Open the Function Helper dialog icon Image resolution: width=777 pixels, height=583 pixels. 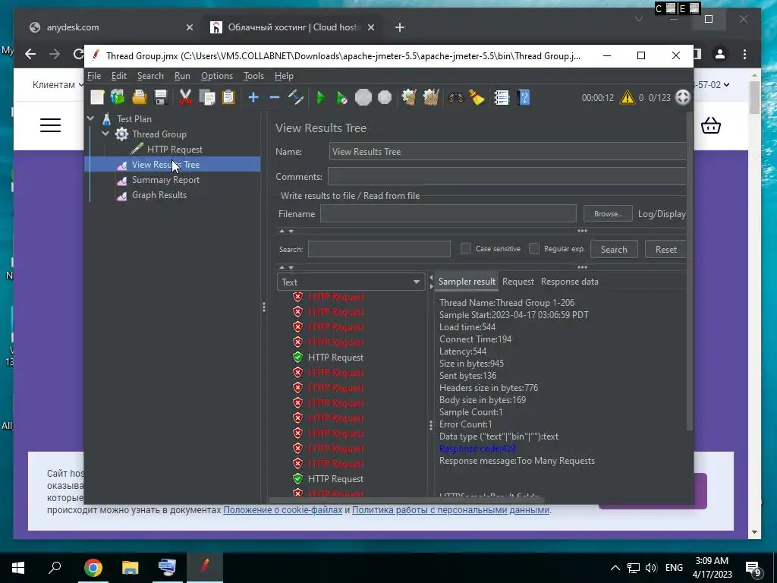tap(502, 97)
